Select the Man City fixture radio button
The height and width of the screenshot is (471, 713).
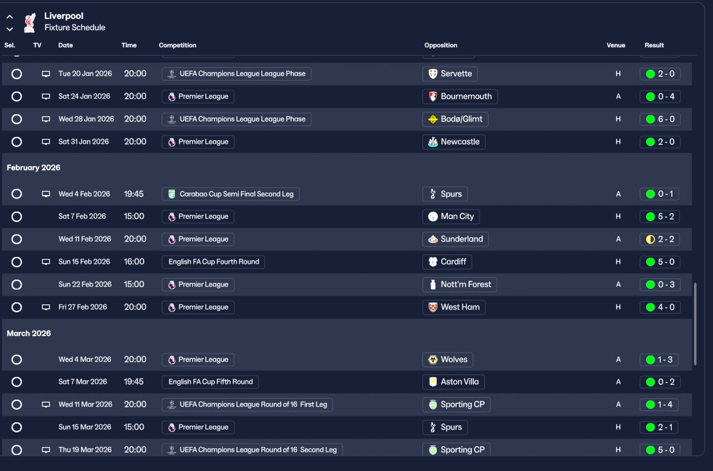17,216
